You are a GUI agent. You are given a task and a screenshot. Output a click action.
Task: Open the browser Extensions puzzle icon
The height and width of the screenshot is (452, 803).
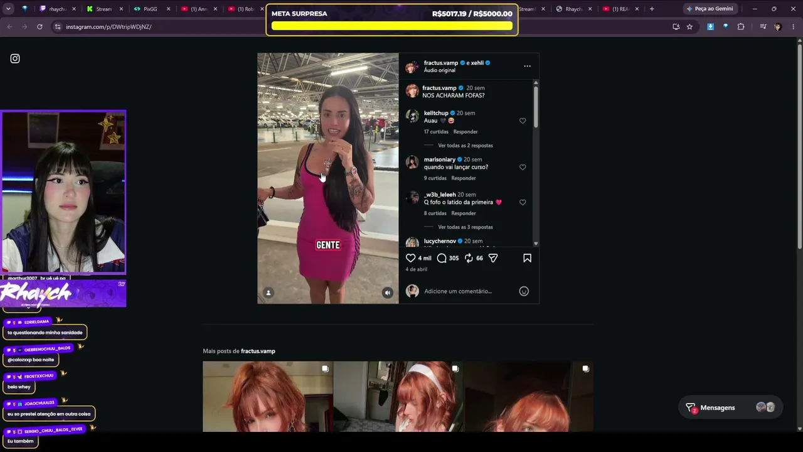point(741,26)
